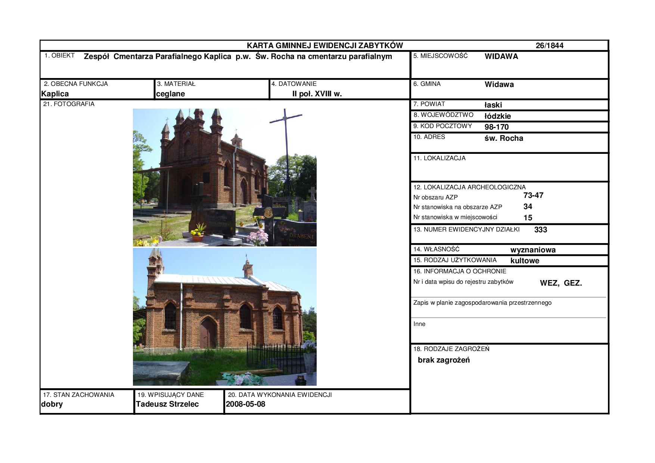Select the address value św. Rocha

pyautogui.click(x=504, y=138)
